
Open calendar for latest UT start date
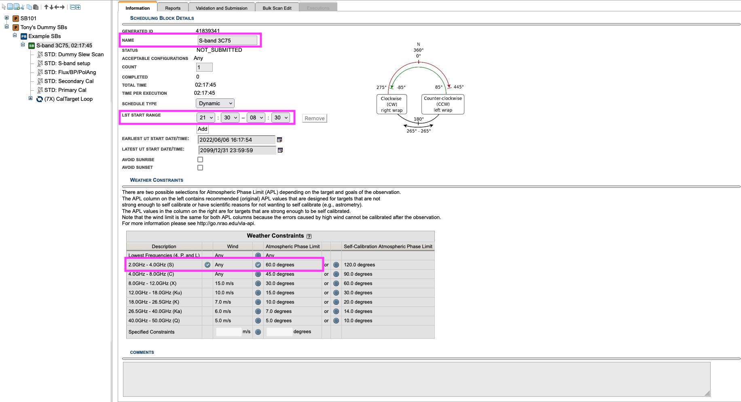[x=280, y=150]
